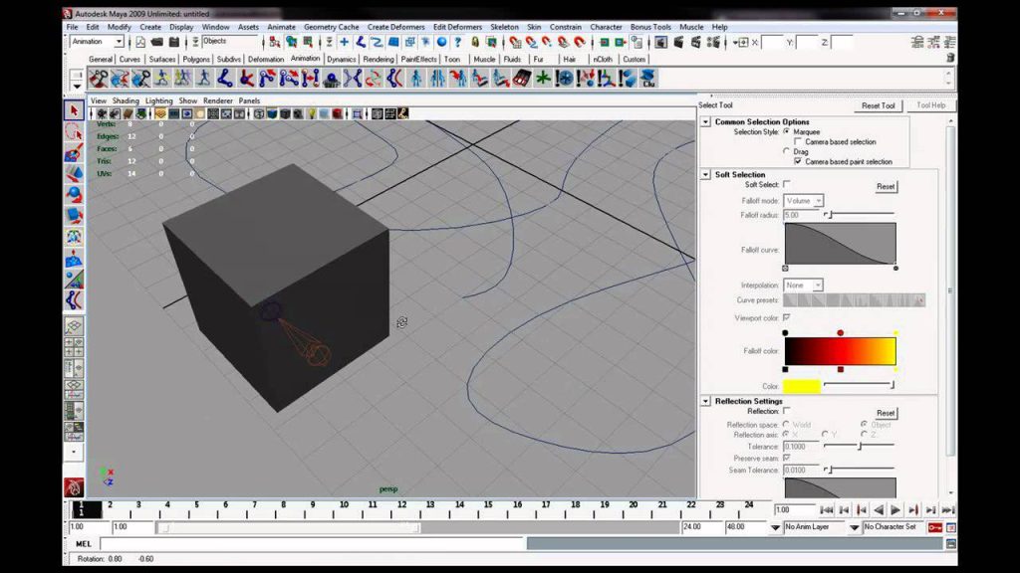The image size is (1020, 573).
Task: Activate the Paint Selection brush tool
Action: coord(74,153)
